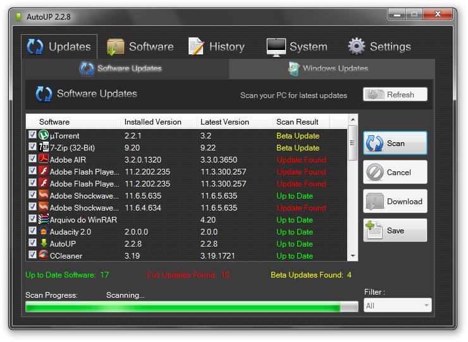This screenshot has width=468, height=342.
Task: Sort by Installed Version column header
Action: click(x=159, y=122)
